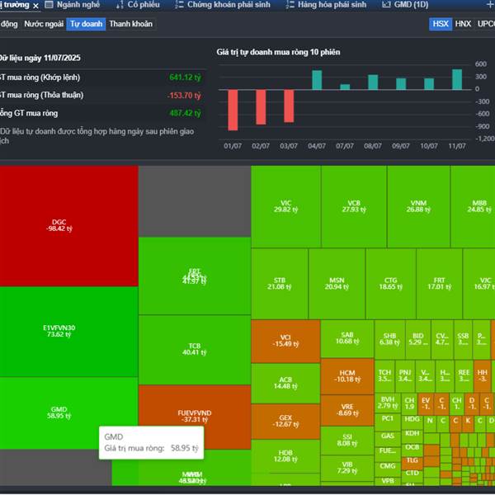Go to Hàng hóa phái sinh tab

pyautogui.click(x=326, y=5)
